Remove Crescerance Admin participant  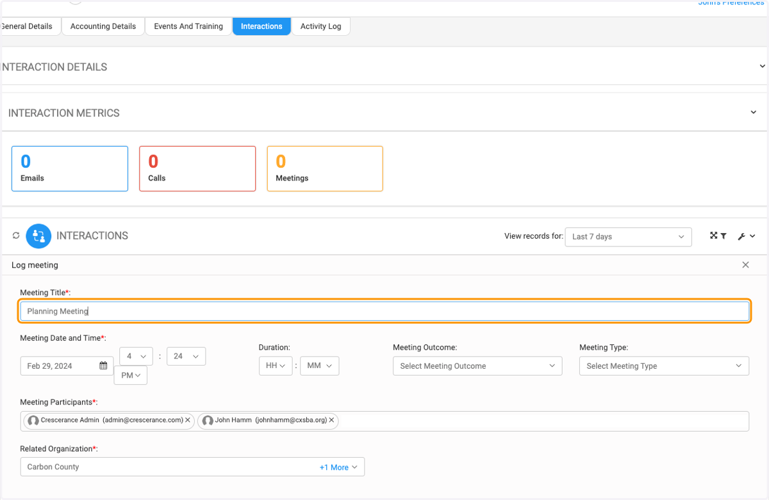coord(188,421)
